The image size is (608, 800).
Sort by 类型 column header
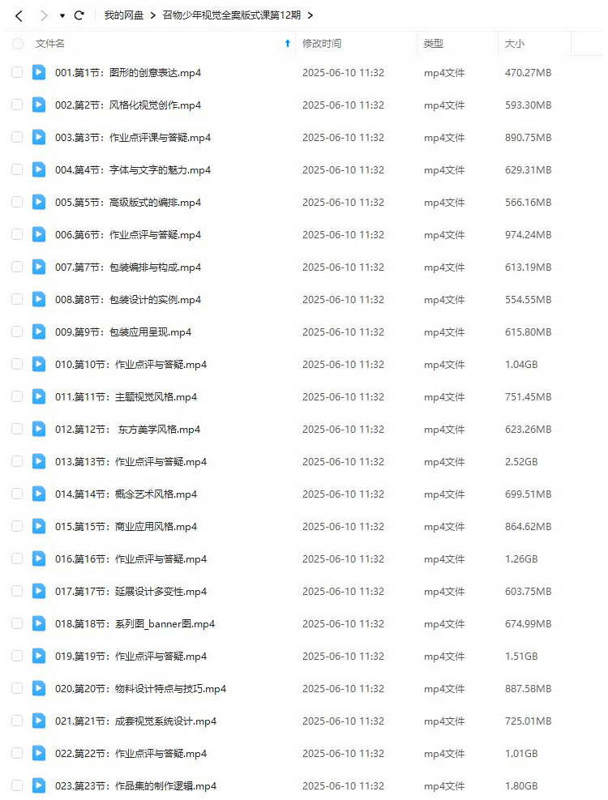(434, 44)
